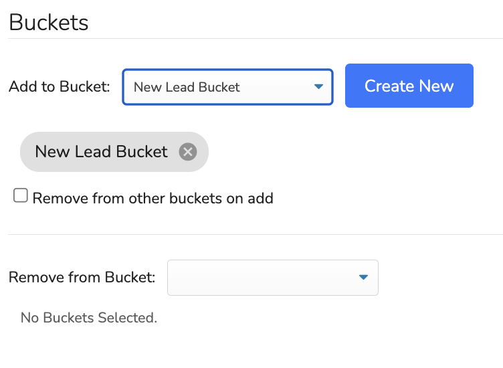The width and height of the screenshot is (503, 368).
Task: Click the Buckets heading
Action: tap(48, 23)
